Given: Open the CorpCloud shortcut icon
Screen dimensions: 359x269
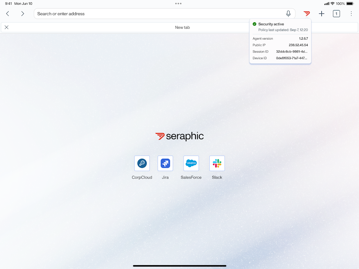Looking at the screenshot, I should tap(142, 163).
